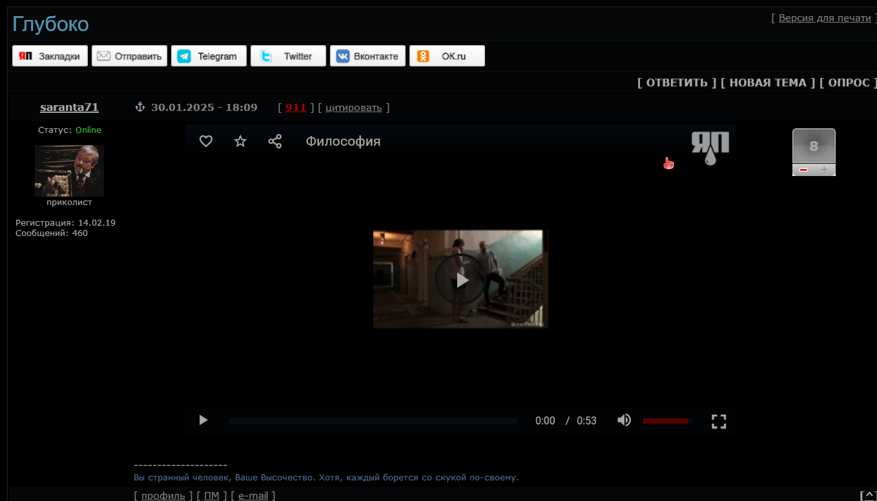Adjust the red volume slider
The image size is (877, 501).
(666, 421)
